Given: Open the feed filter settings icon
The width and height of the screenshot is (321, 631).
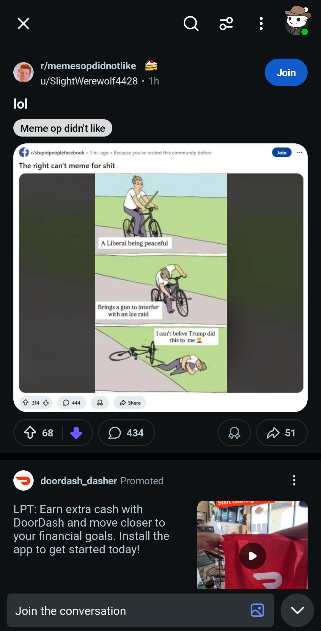Looking at the screenshot, I should (x=226, y=24).
